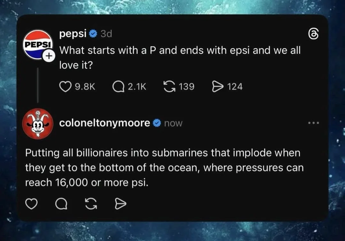Screen dimensions: 345x241
Task: Open the three-dot menu on the reply
Action: (314, 122)
